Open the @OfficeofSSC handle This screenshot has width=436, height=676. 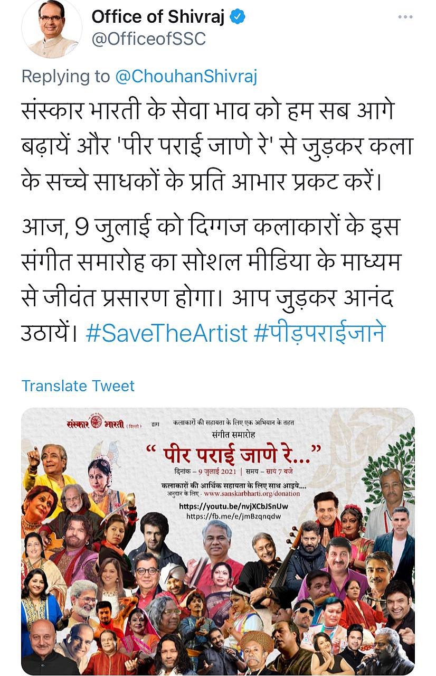point(149,40)
